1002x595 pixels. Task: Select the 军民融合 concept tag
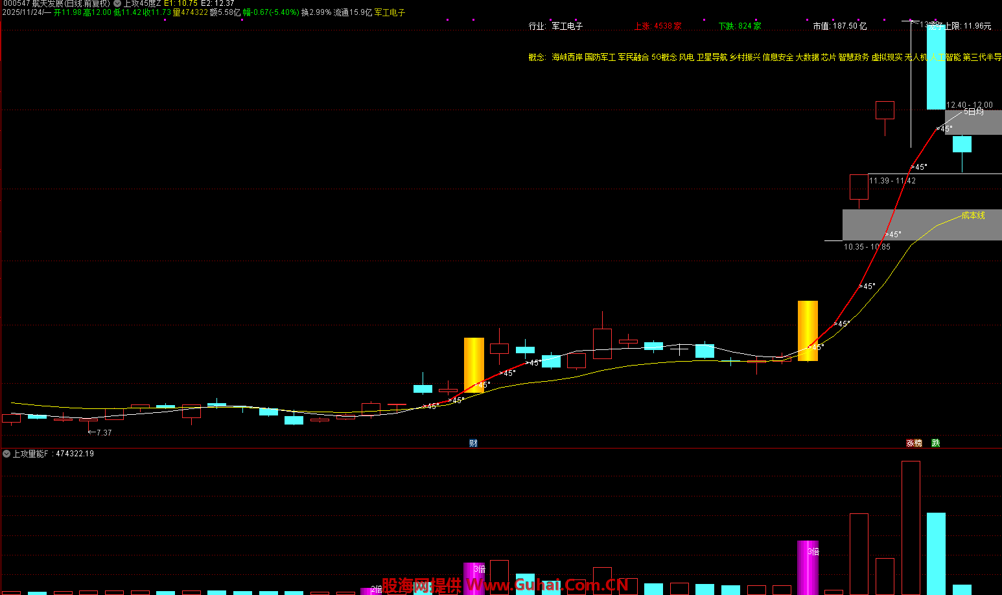click(633, 57)
